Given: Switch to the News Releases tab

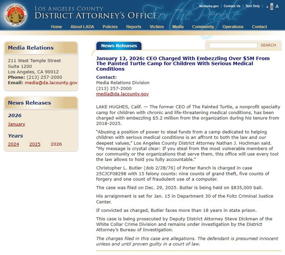Looking at the screenshot, I should point(119,46).
